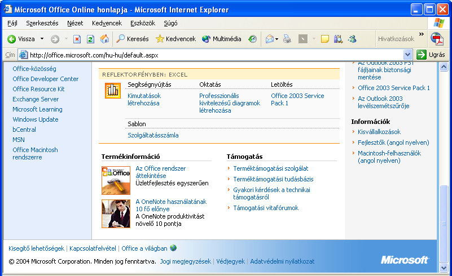452x276 pixels.
Task: Open the Terméktámogatási tudásbázis link
Action: (273, 179)
